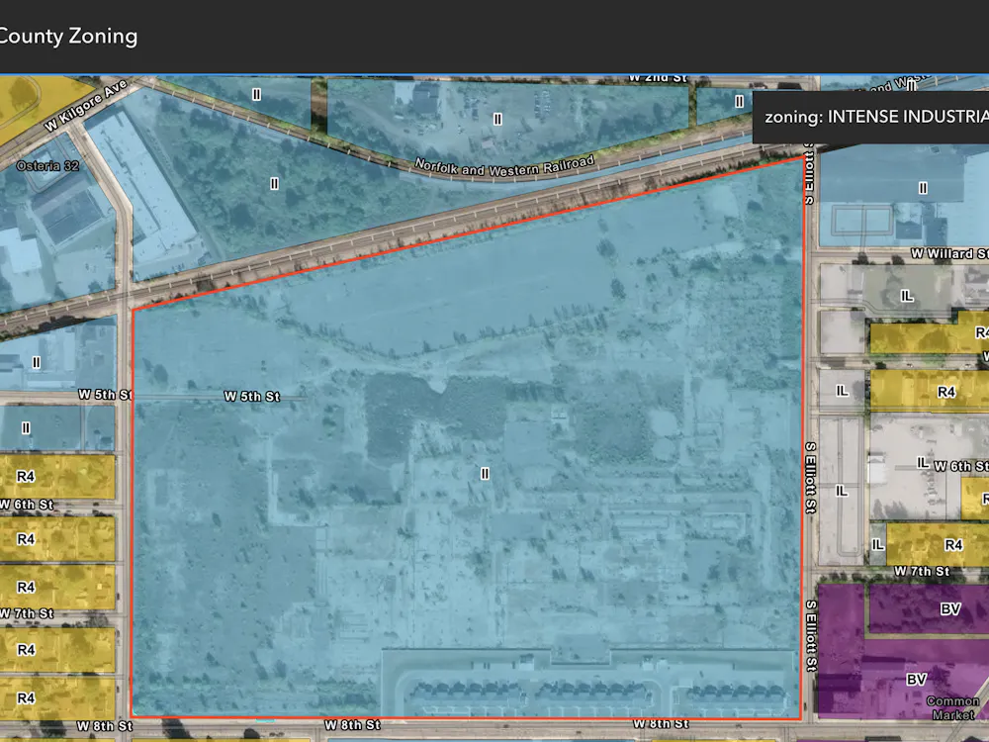Click the Common Market place label
The height and width of the screenshot is (742, 989).
pos(953,708)
